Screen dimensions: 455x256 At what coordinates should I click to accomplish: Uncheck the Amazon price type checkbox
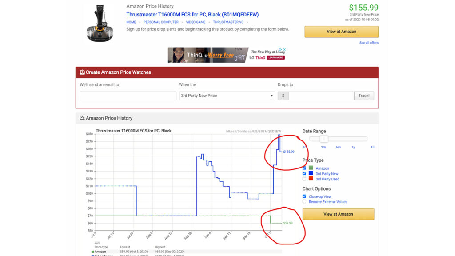click(x=304, y=168)
